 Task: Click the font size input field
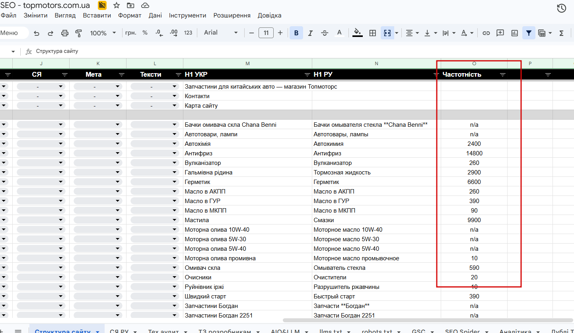(266, 33)
